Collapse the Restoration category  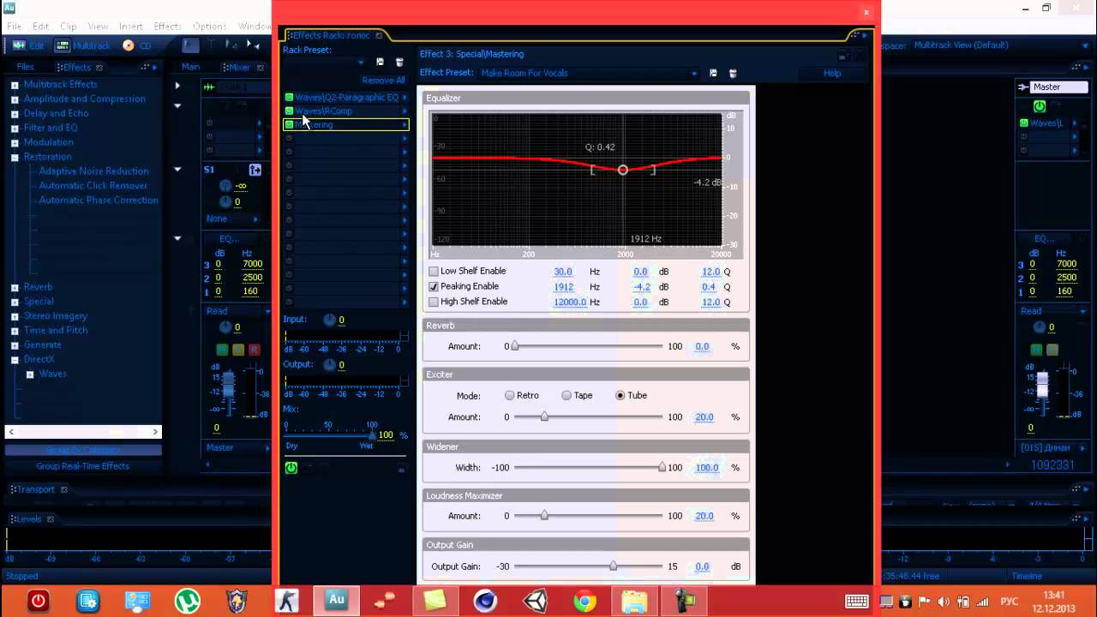click(15, 158)
